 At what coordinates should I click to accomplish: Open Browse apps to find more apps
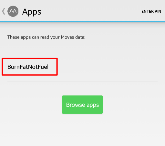click(82, 105)
